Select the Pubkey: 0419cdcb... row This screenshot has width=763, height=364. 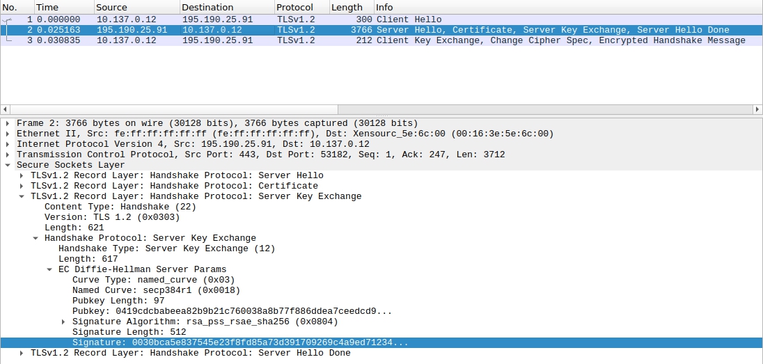click(381, 311)
